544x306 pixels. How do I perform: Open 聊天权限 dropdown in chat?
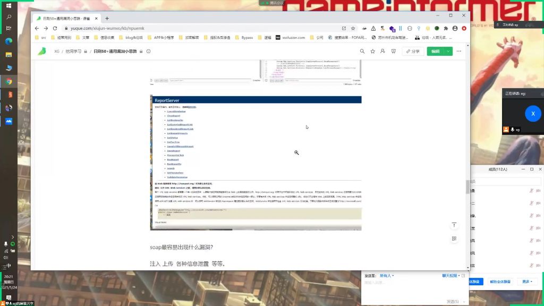450,276
